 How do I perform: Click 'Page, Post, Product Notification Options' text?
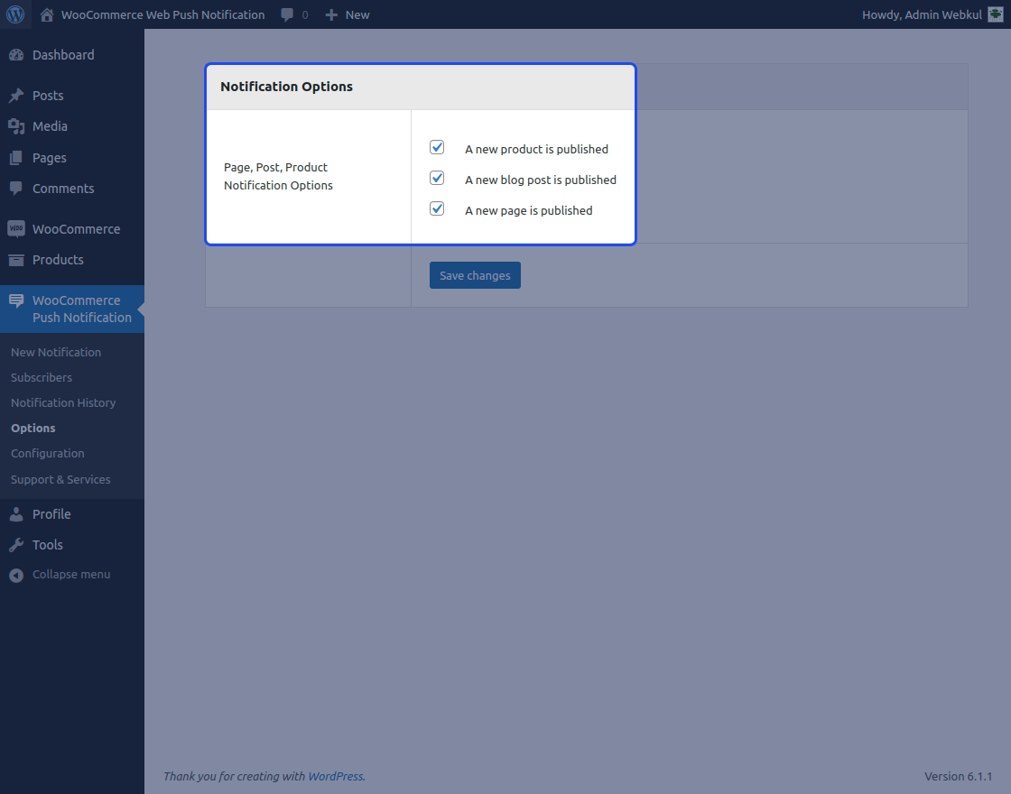tap(278, 176)
